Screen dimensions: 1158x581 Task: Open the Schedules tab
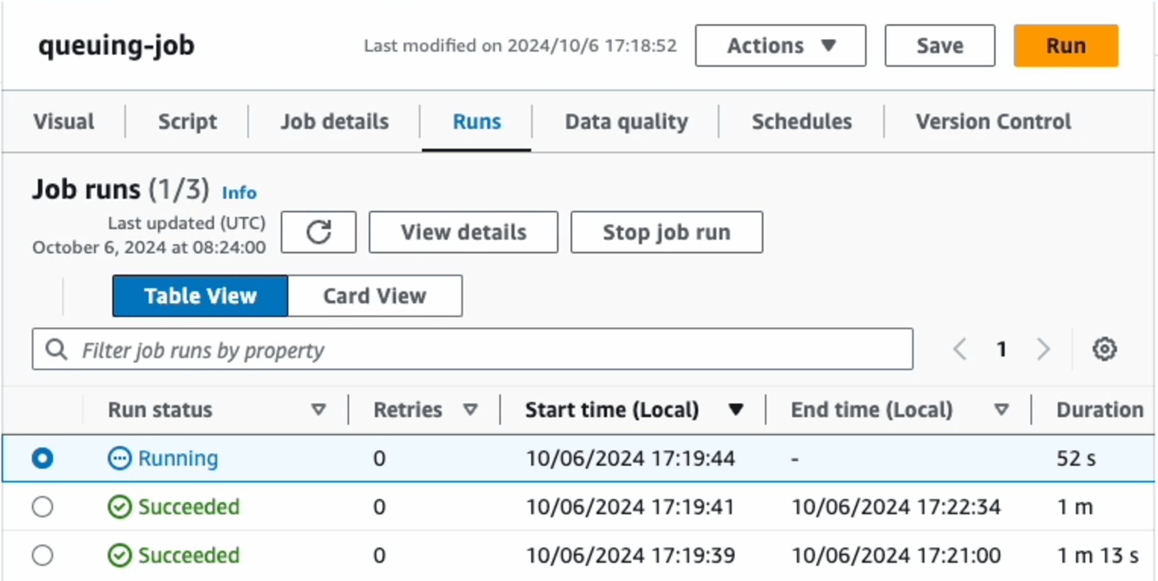click(x=802, y=122)
